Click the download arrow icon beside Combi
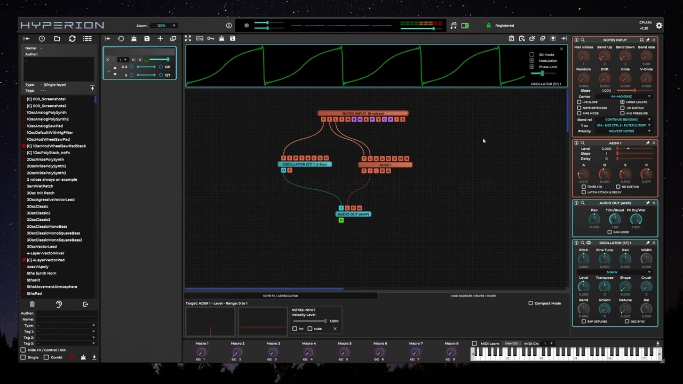 point(94,357)
